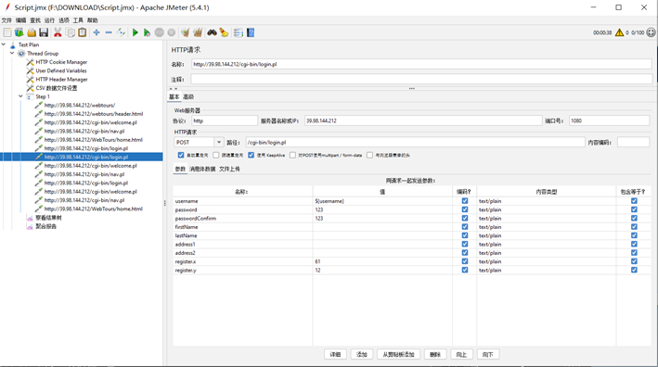Enable multipart / form-data for POST checkbox

pos(292,155)
